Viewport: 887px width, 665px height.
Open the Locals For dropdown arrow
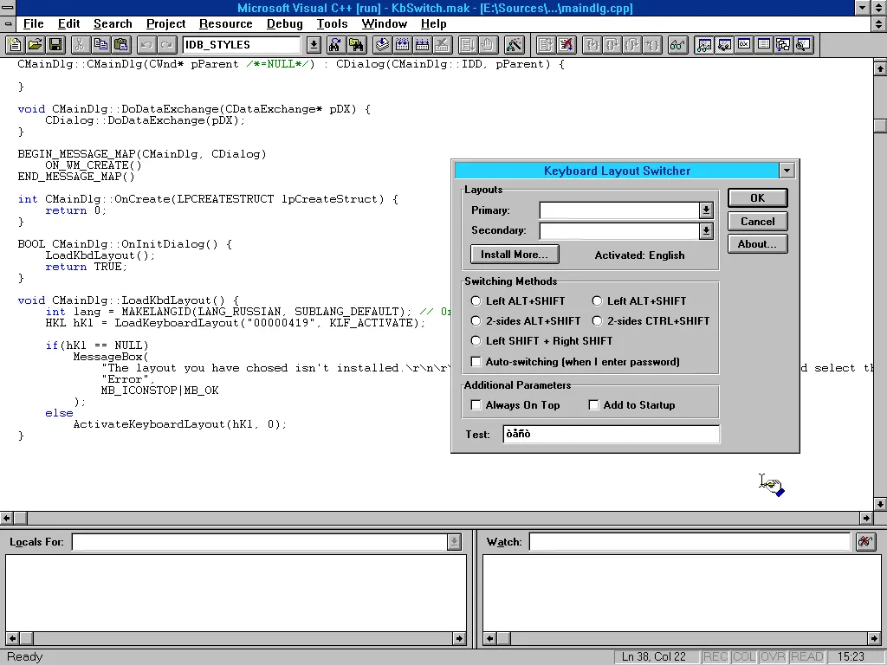pyautogui.click(x=454, y=542)
